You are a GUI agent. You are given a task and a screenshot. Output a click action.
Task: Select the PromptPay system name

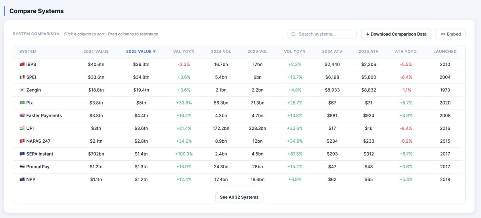(38, 167)
